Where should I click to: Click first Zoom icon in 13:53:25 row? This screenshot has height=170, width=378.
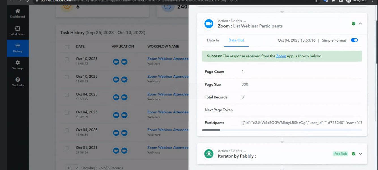click(116, 97)
